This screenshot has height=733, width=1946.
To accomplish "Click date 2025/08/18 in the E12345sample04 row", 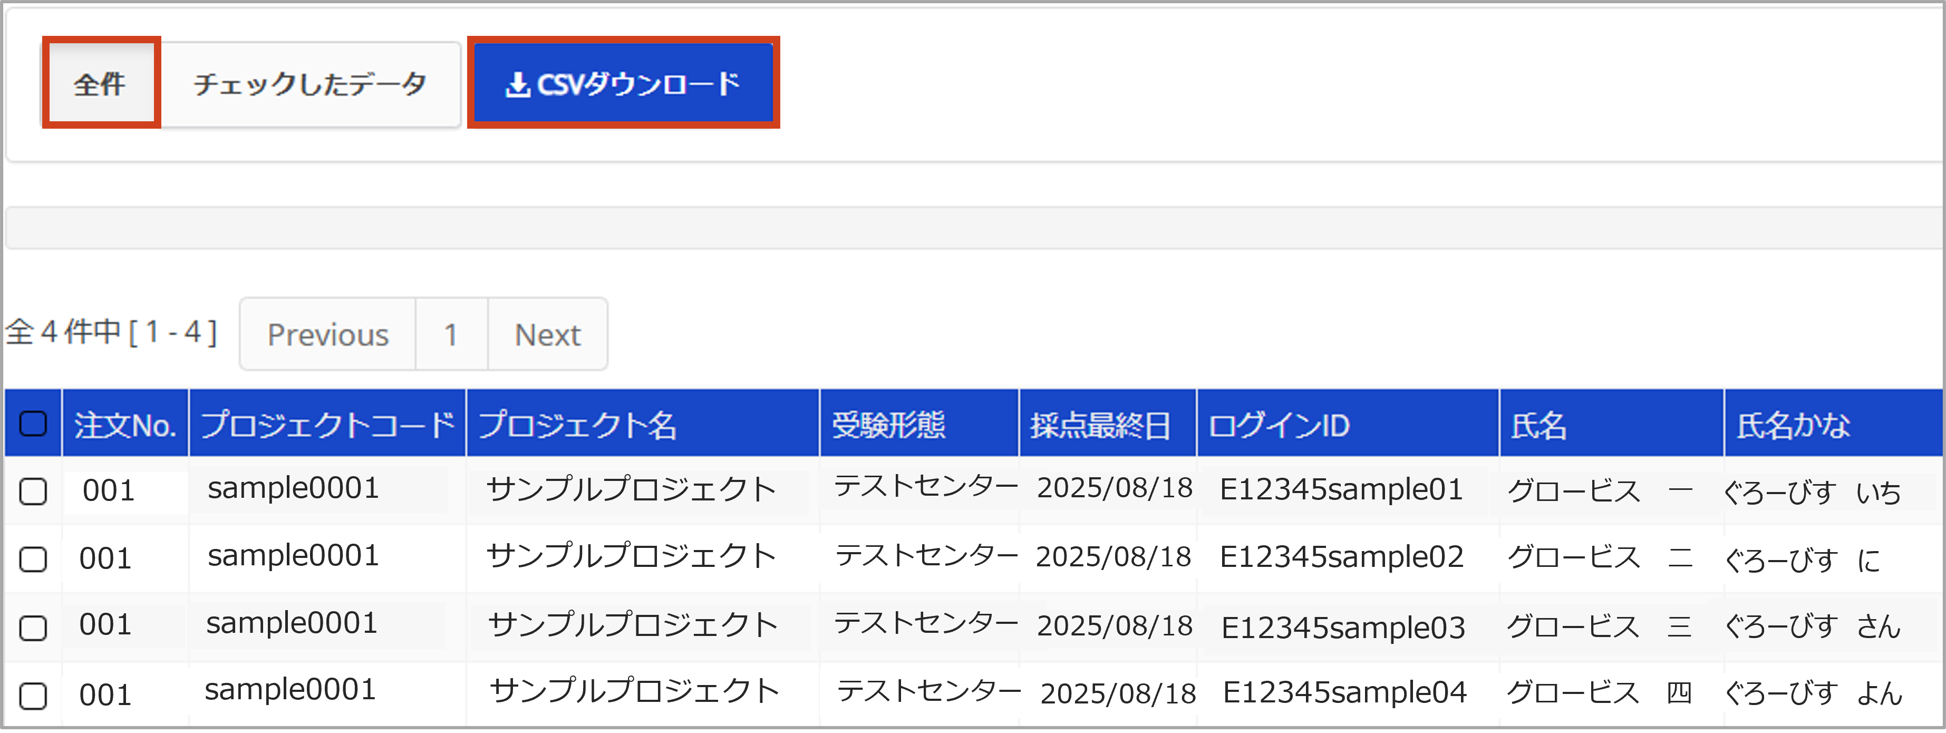I will (1118, 695).
